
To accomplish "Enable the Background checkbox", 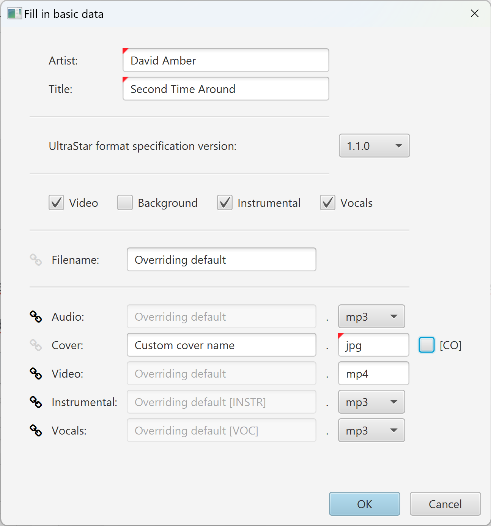I will point(125,203).
